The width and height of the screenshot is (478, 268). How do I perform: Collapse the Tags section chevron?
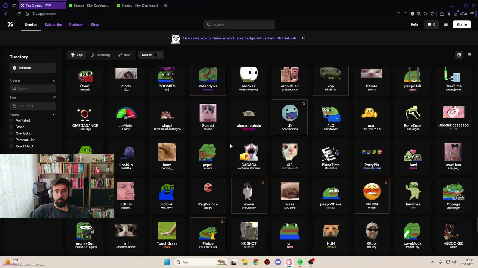[54, 98]
